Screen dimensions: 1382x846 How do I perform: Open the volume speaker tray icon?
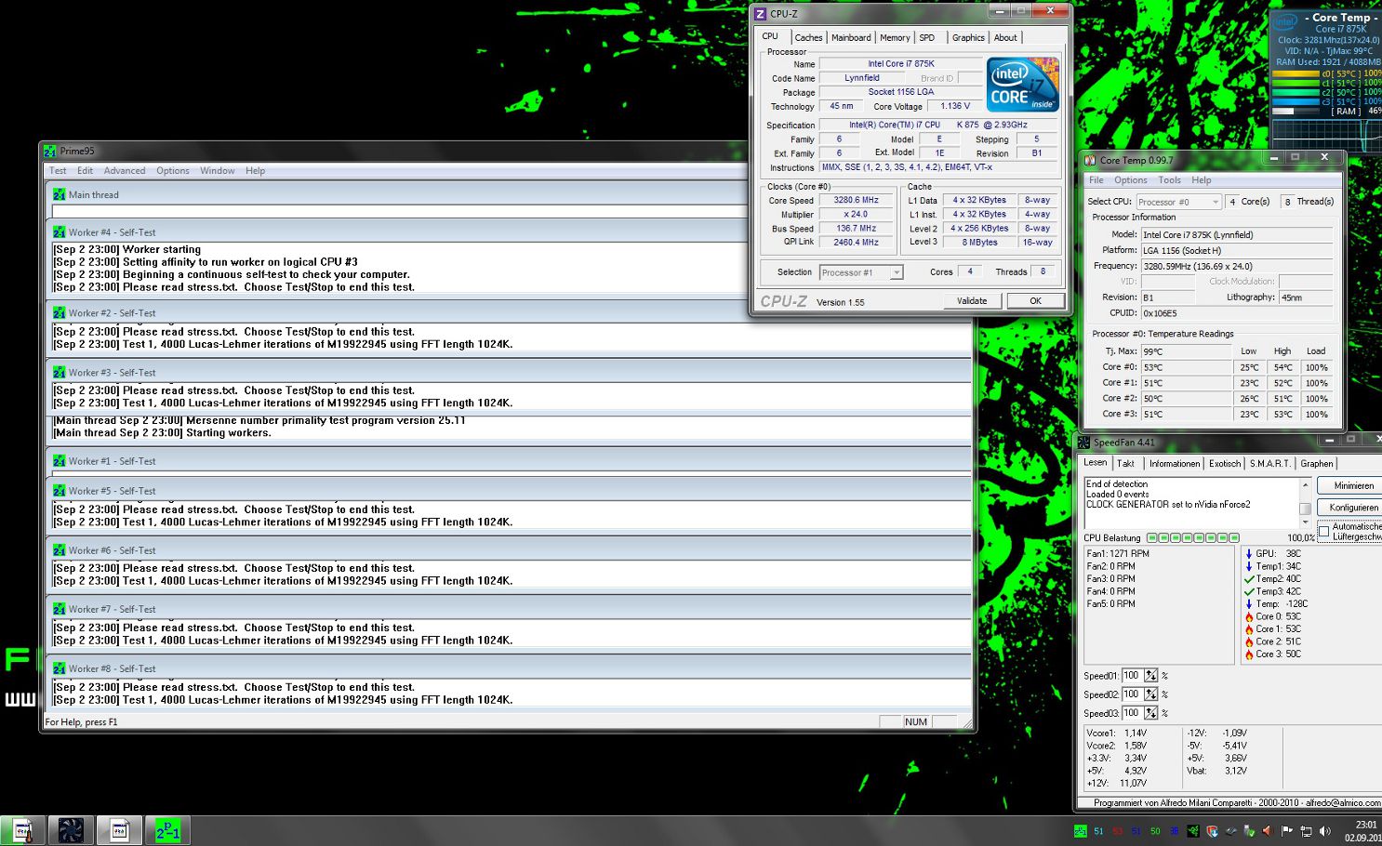(x=1324, y=831)
